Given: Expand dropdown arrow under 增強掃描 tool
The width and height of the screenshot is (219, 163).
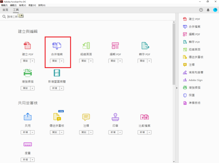Looking at the screenshot, I should click(x=32, y=88).
